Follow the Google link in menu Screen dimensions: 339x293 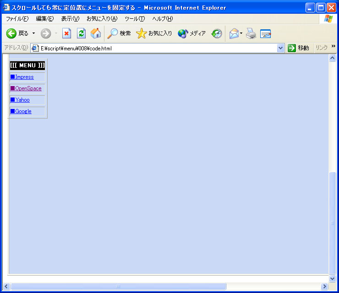[x=21, y=111]
